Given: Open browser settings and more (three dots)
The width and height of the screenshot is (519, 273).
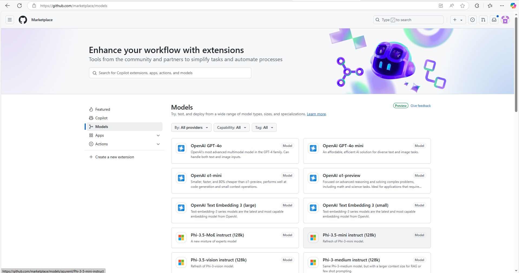Looking at the screenshot, I should coord(502,6).
